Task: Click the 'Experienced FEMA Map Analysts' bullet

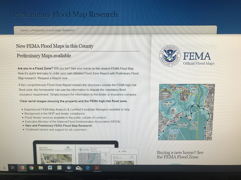Action: 77,109
